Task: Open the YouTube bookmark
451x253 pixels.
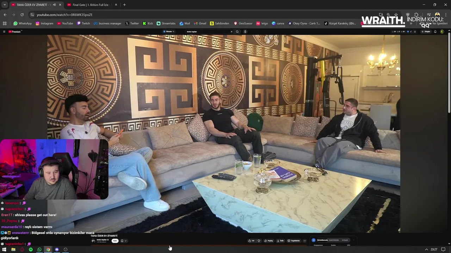Action: [x=65, y=24]
